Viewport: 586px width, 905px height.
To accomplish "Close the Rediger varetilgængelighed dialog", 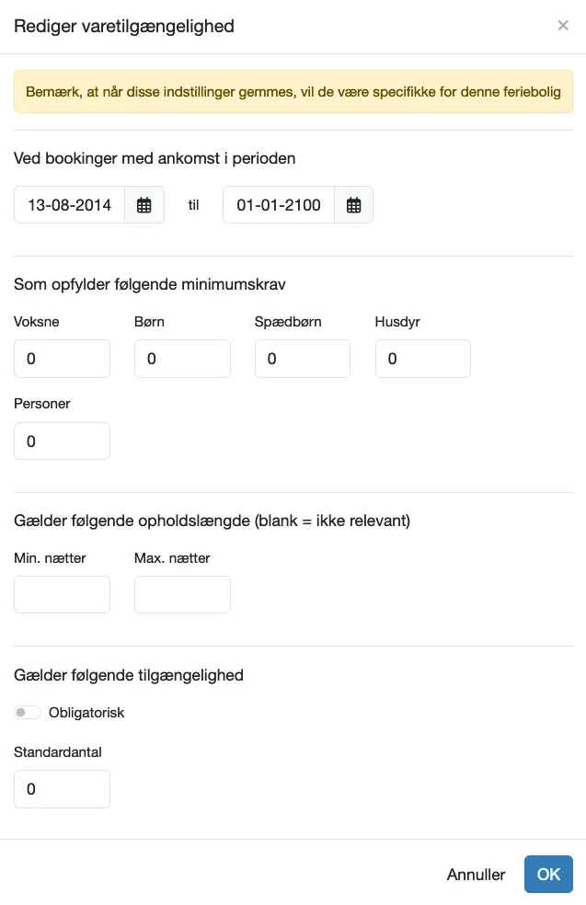I will pos(563,25).
